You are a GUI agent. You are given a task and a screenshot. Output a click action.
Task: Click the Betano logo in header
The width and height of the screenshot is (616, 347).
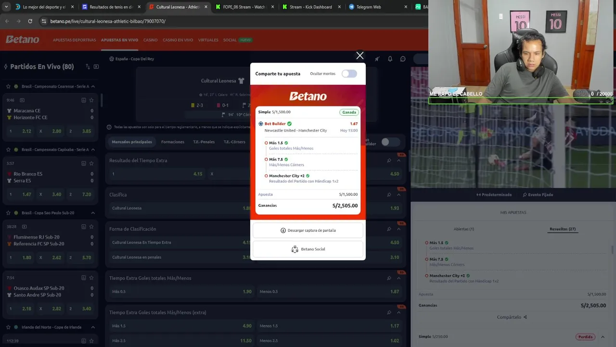22,40
